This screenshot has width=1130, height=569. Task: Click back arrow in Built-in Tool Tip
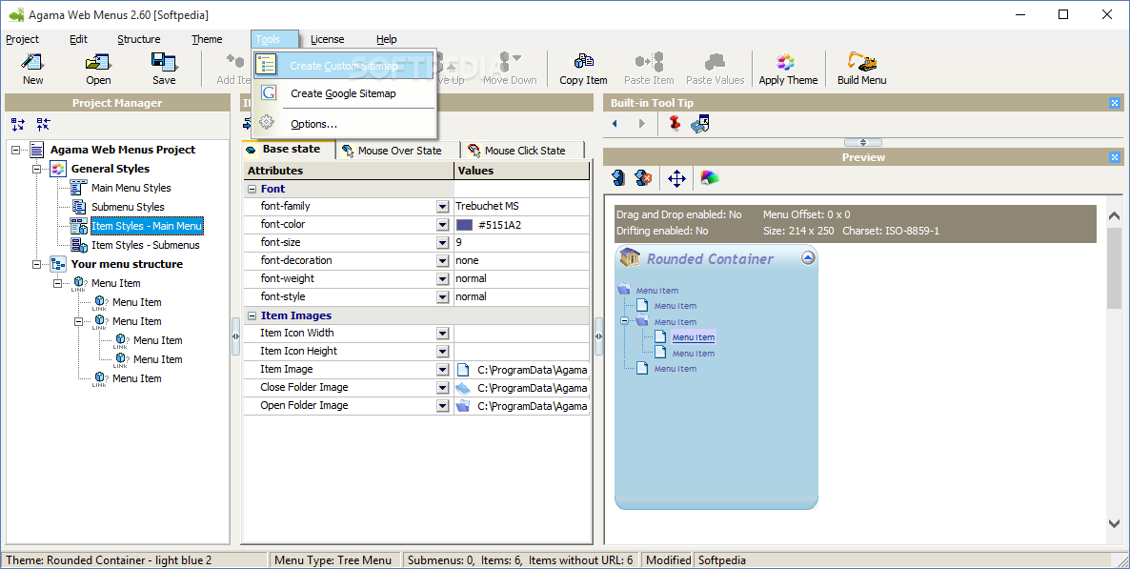tap(615, 124)
